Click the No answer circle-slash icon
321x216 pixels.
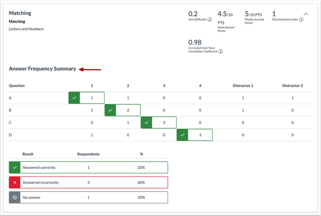(15, 197)
